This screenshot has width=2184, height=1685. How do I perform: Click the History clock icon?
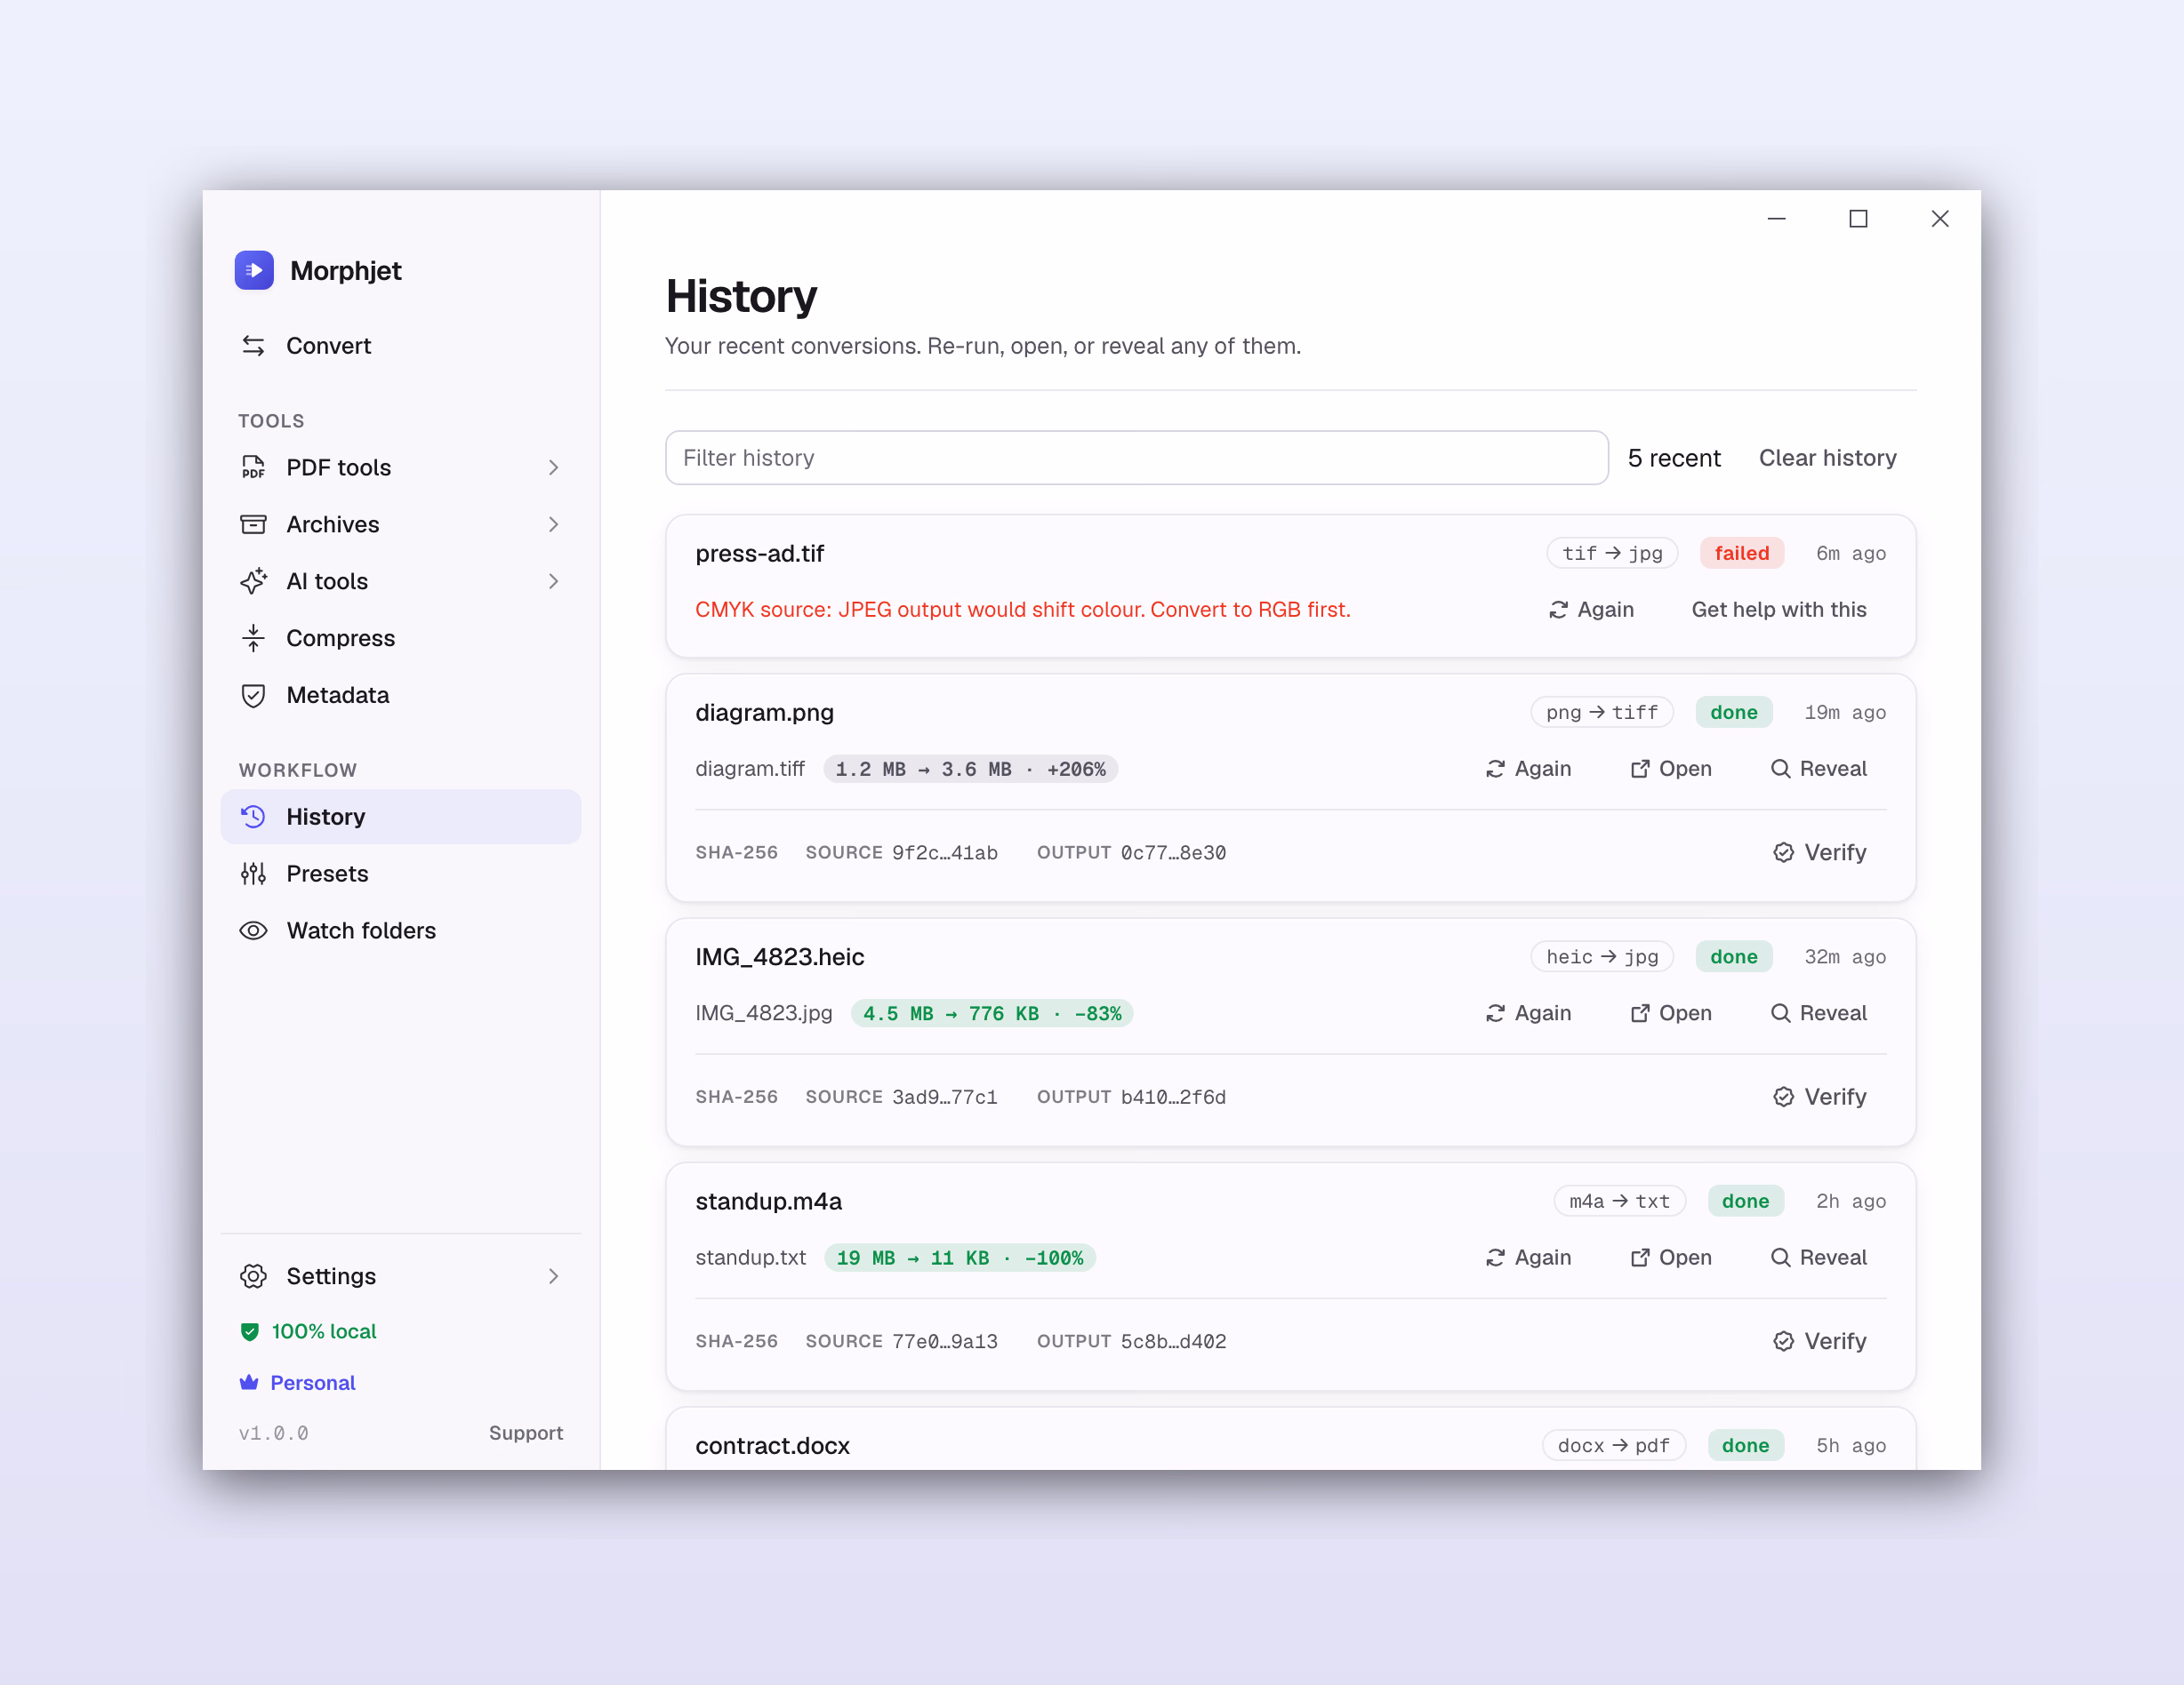click(x=254, y=817)
